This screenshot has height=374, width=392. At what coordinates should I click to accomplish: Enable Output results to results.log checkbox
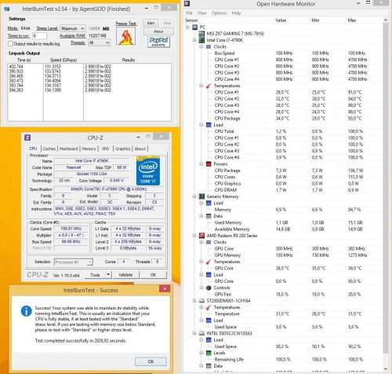10,43
